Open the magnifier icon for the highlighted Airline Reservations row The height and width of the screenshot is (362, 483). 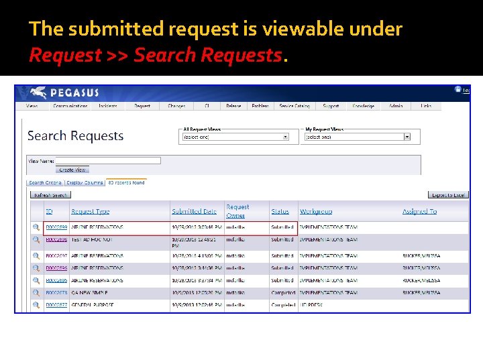[36, 227]
